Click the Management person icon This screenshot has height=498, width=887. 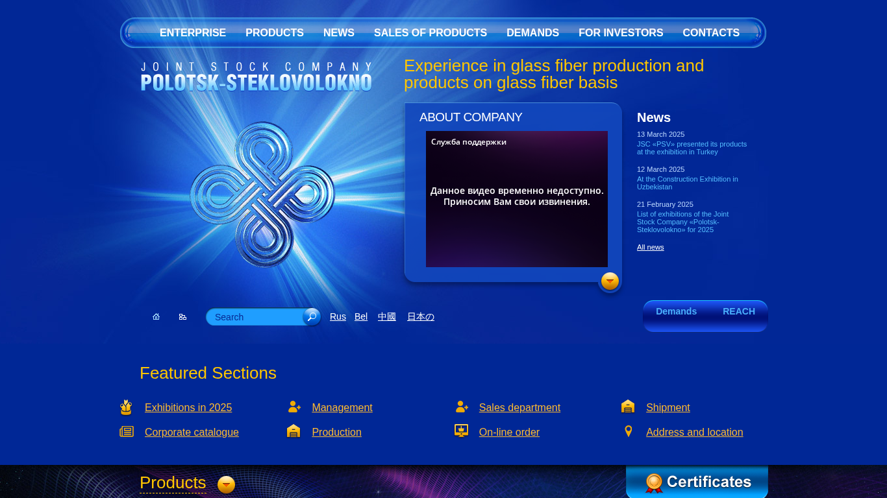pos(294,407)
